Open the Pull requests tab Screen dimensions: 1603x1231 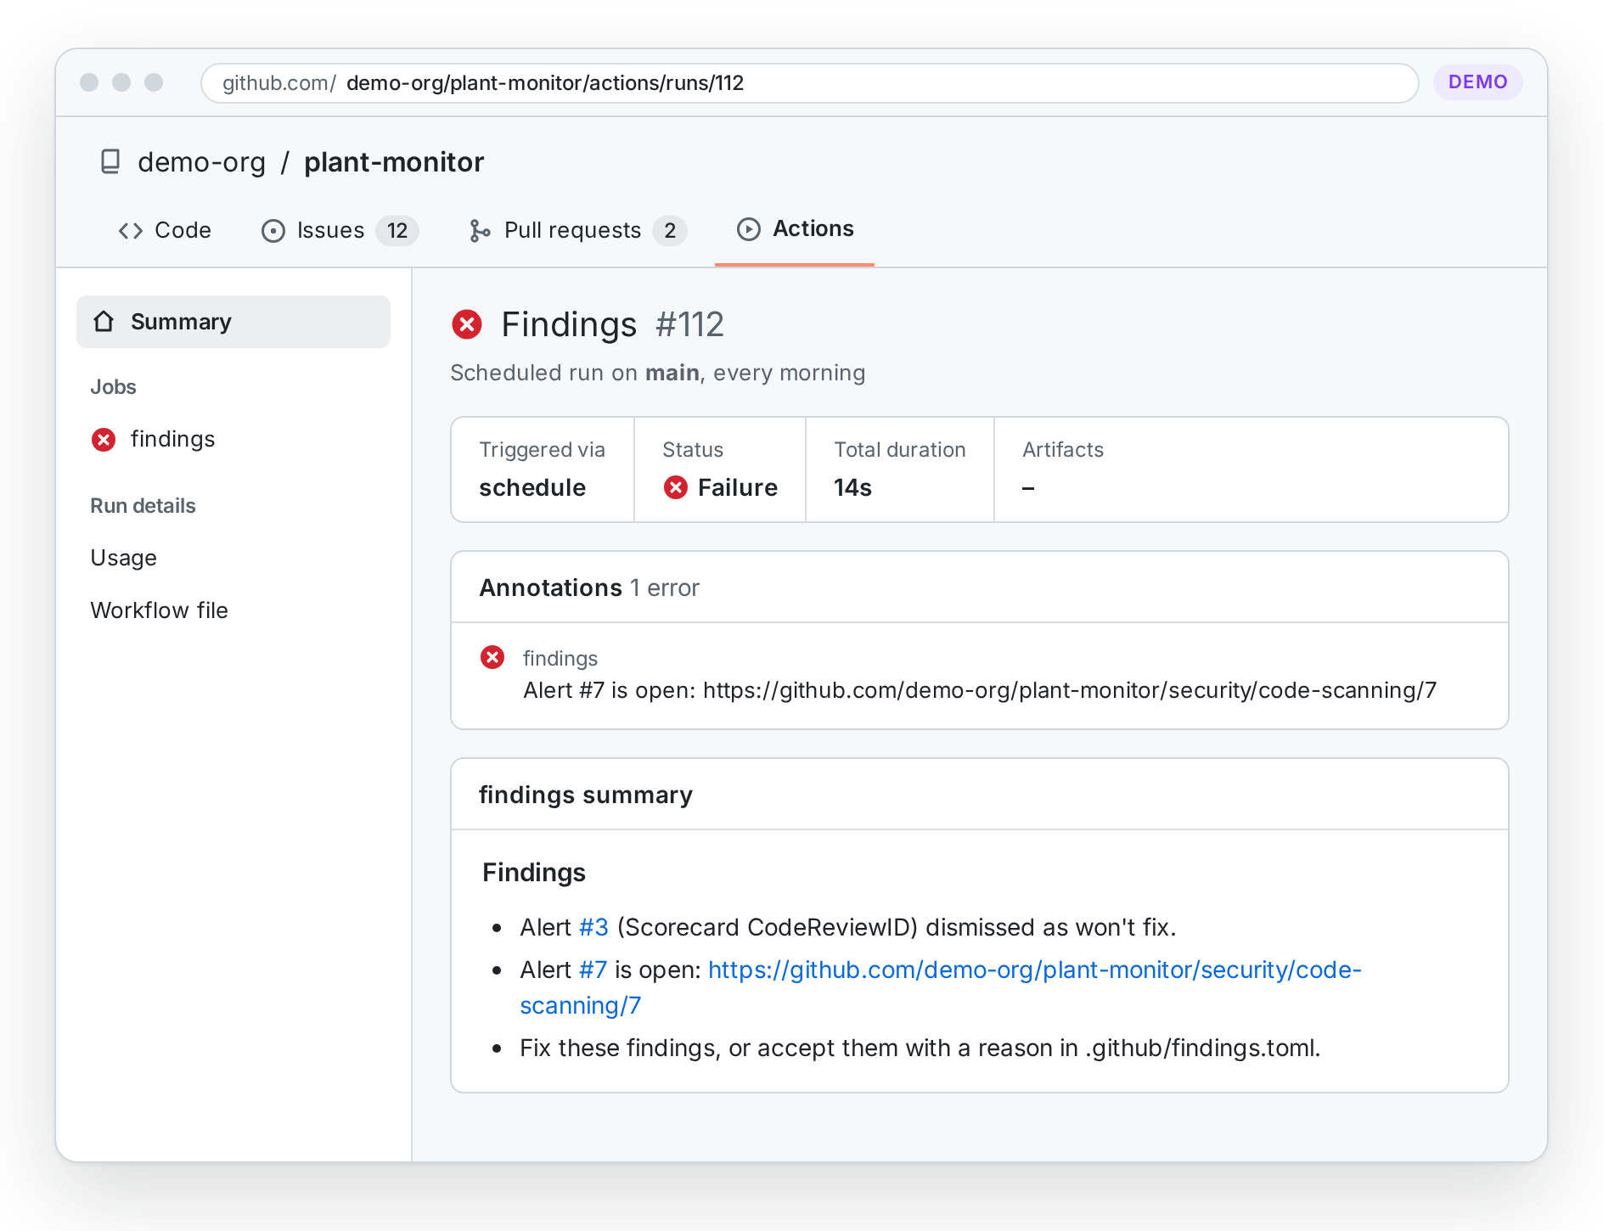pyautogui.click(x=578, y=230)
